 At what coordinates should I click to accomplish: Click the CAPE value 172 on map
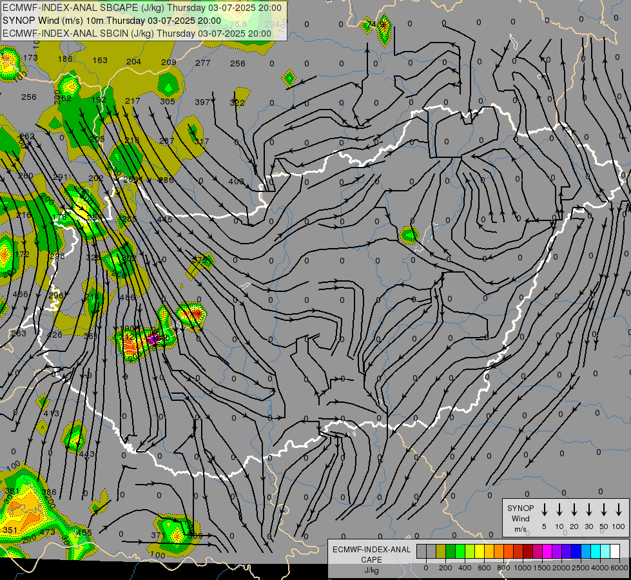[22, 255]
